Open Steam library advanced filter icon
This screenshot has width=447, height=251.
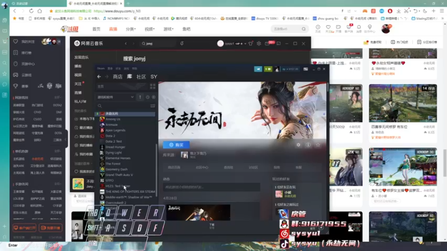point(153,106)
